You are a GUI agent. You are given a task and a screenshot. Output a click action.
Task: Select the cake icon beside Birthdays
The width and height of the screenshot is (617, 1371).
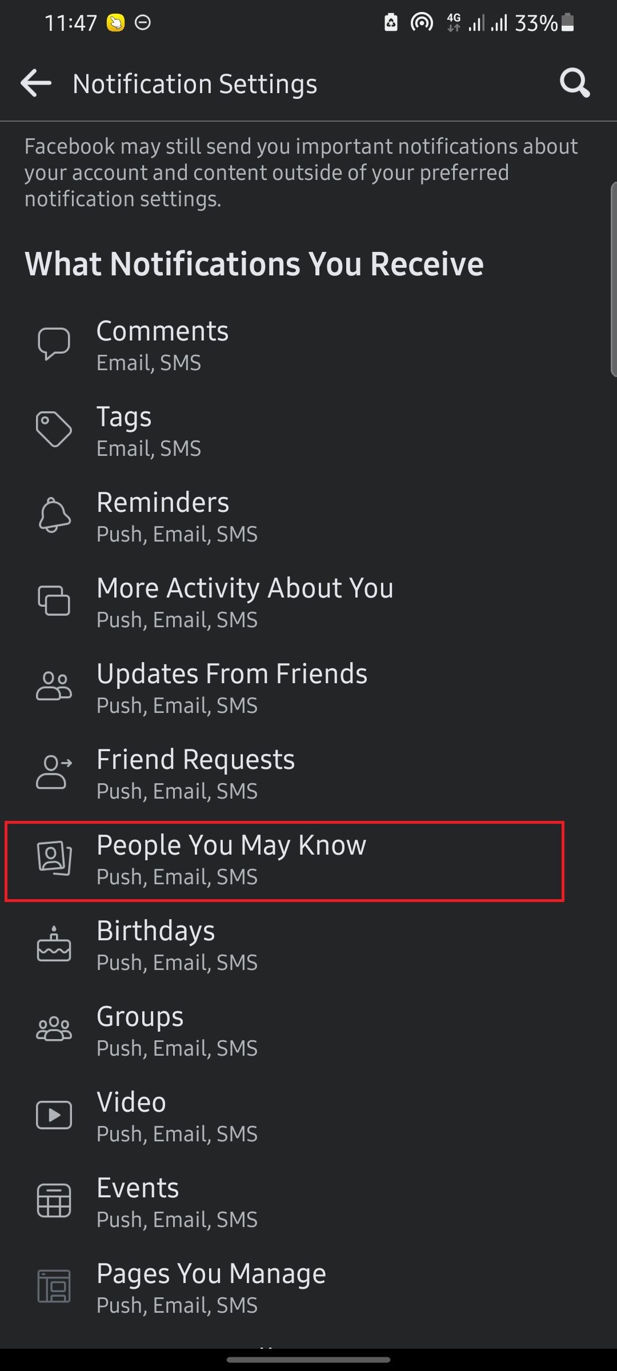tap(53, 944)
